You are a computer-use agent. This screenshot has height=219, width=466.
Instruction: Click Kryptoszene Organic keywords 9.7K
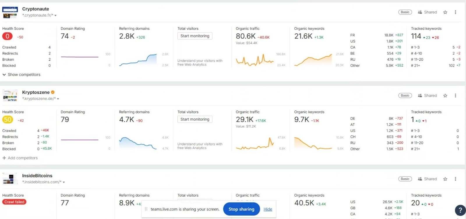coord(302,119)
